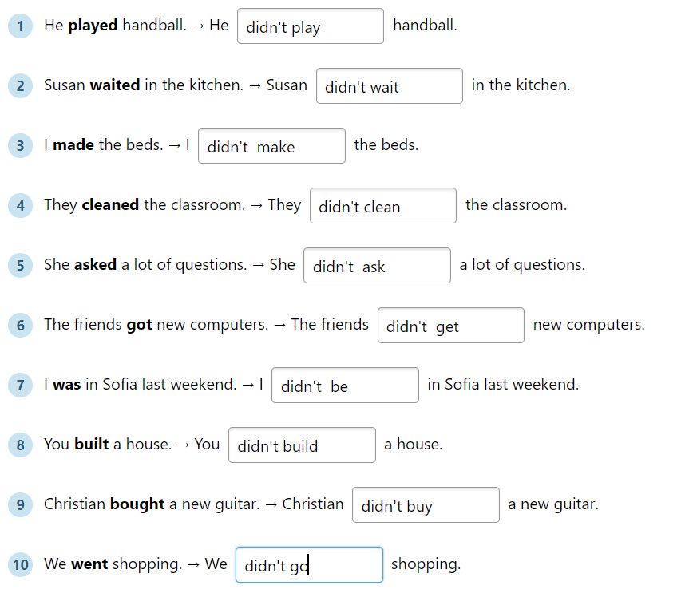Focus the "didn't ask" answer field
The height and width of the screenshot is (609, 693).
tap(377, 266)
